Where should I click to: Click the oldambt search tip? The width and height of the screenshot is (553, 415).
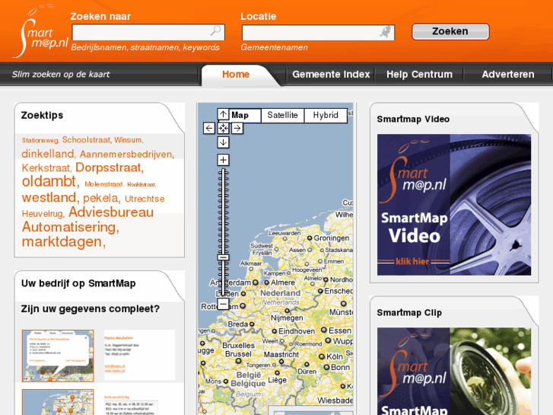pos(50,181)
